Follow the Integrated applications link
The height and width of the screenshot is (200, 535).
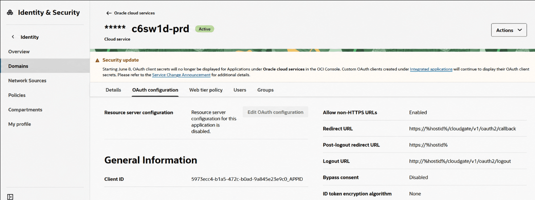point(431,69)
